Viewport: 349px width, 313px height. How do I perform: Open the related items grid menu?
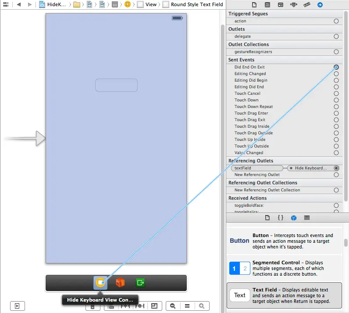point(6,4)
